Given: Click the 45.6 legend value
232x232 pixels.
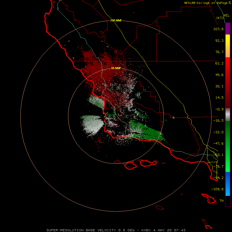Looking at the screenshot, I should [x=219, y=75].
